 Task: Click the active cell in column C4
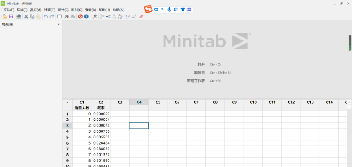click(138, 126)
